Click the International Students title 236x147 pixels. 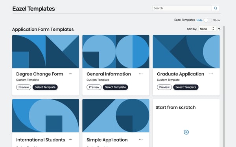(x=41, y=140)
